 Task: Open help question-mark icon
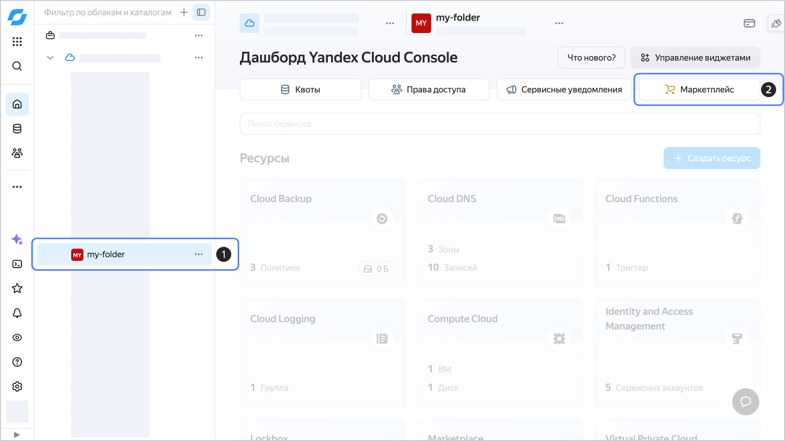(x=17, y=362)
